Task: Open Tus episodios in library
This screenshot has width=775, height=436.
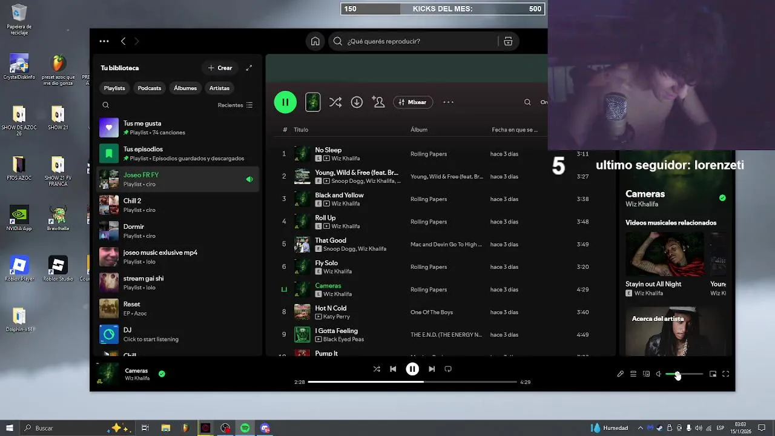Action: (x=178, y=153)
